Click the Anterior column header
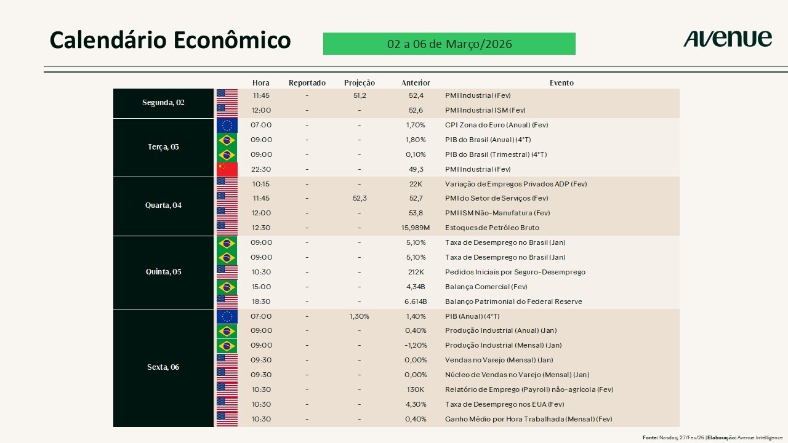Screen dimensions: 788x443 416,83
